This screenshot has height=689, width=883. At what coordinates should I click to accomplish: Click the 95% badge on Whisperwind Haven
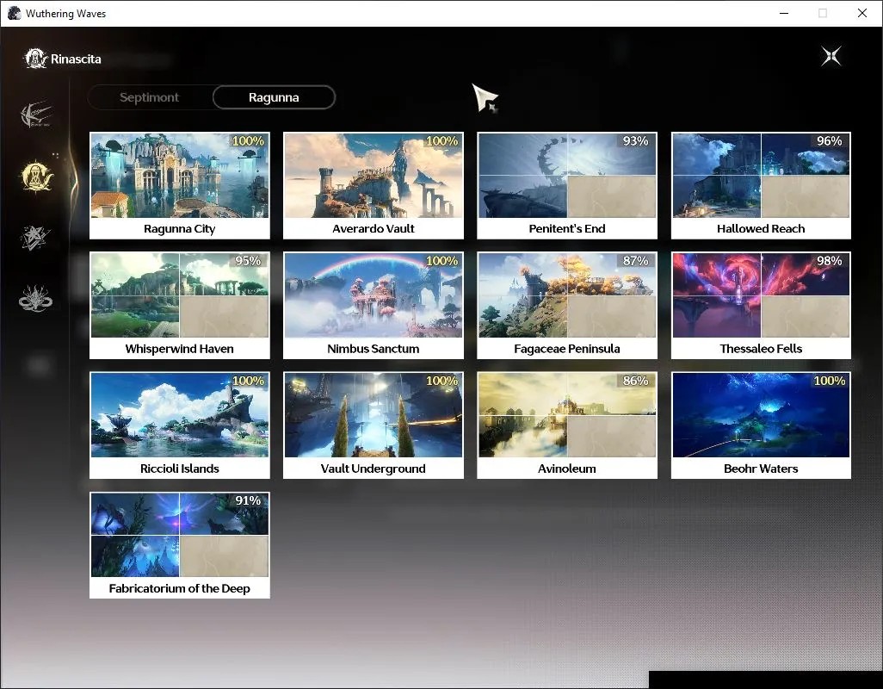(249, 261)
